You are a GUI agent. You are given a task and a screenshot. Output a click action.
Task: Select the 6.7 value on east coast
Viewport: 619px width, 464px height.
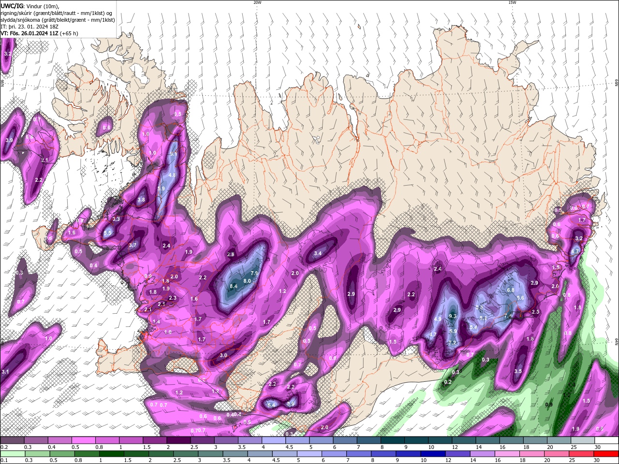575,252
